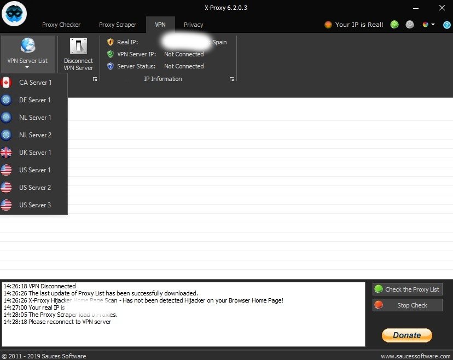Image resolution: width=453 pixels, height=360 pixels.
Task: Click the "Your real IP is" log line
Action: pyautogui.click(x=34, y=307)
